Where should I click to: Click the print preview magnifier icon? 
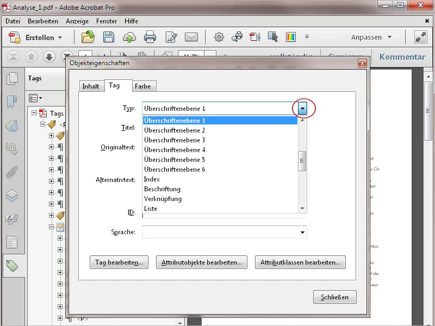[x=237, y=37]
